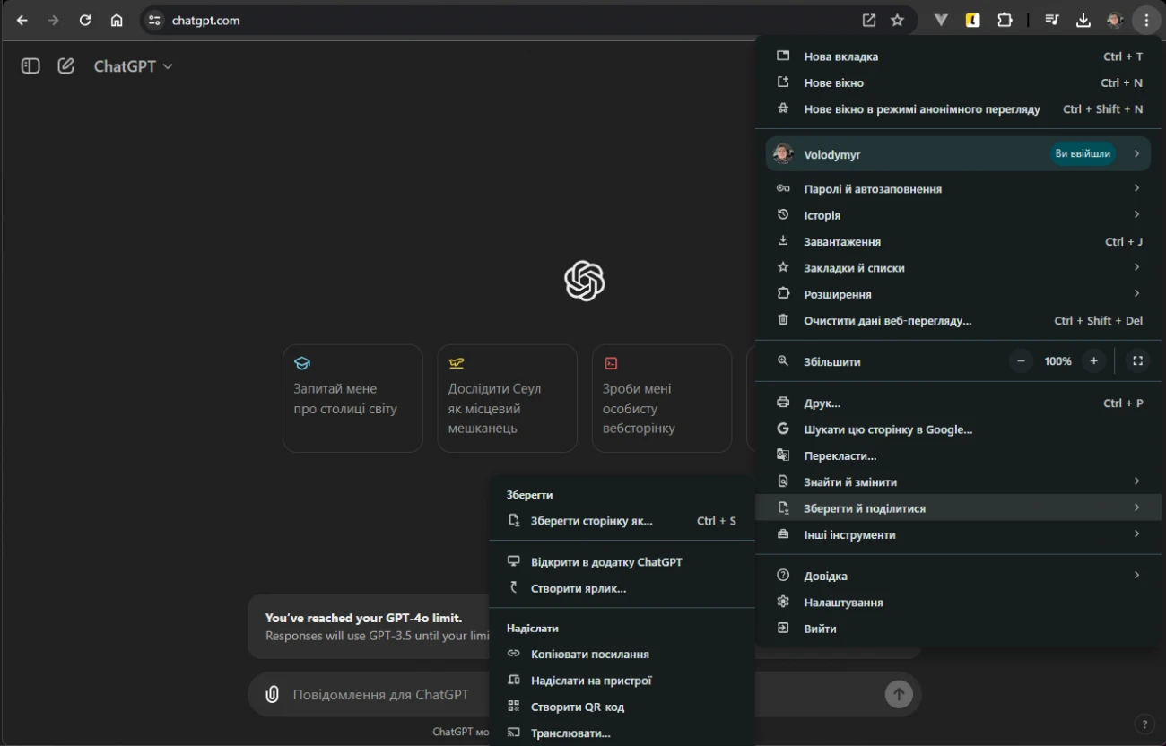Click the downloads icon in toolbar

click(x=1083, y=21)
